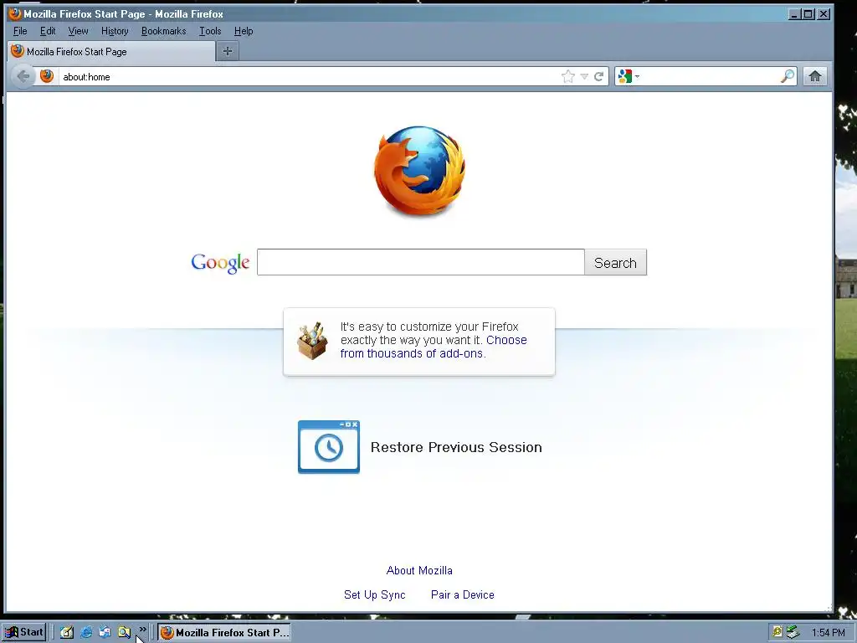857x643 pixels.
Task: Launch Internet Explorer from quick launch
Action: tap(86, 633)
